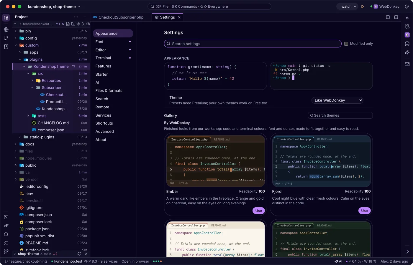This screenshot has height=265, width=413.
Task: Split the editor vertically with the columns icon
Action: coord(388,17)
